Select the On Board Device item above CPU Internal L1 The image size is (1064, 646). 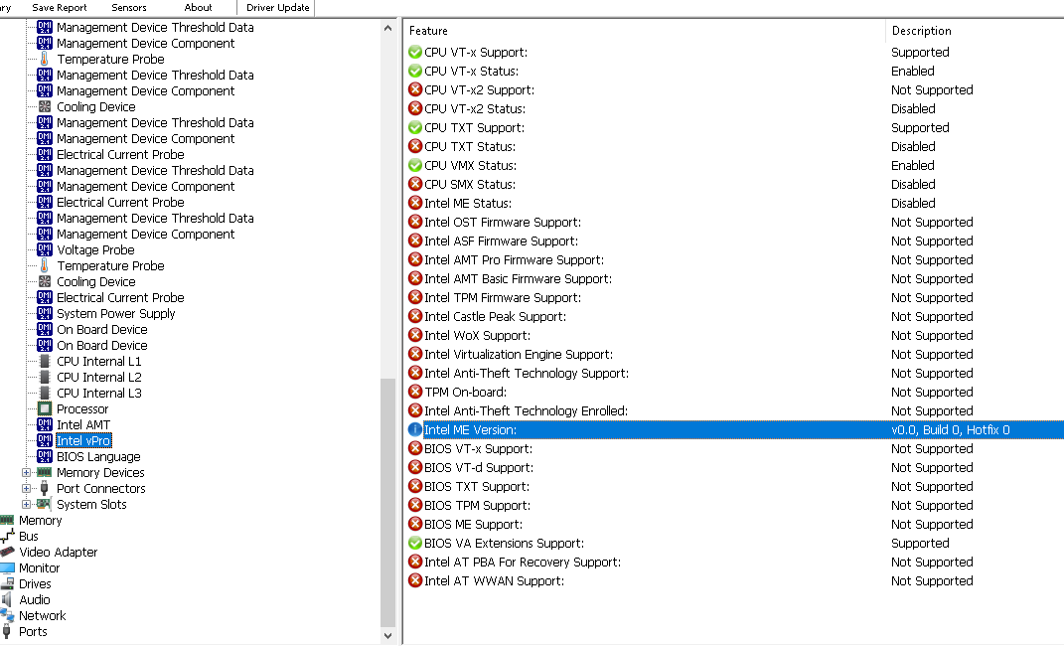point(101,346)
